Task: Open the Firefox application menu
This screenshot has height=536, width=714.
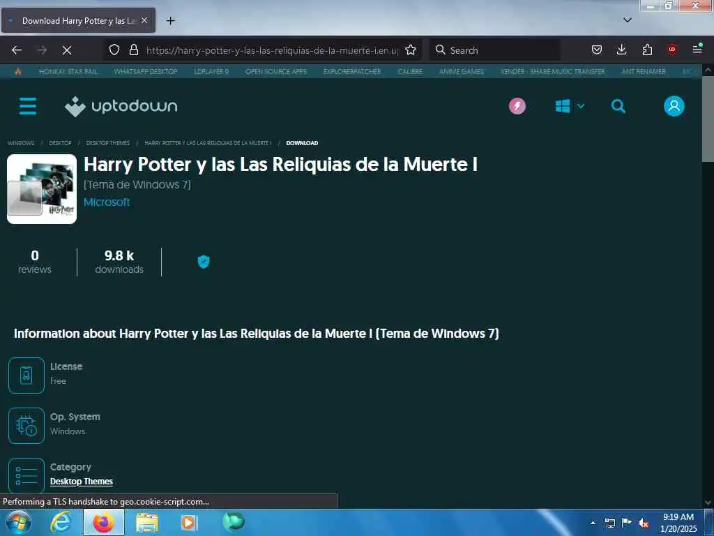Action: (x=697, y=50)
